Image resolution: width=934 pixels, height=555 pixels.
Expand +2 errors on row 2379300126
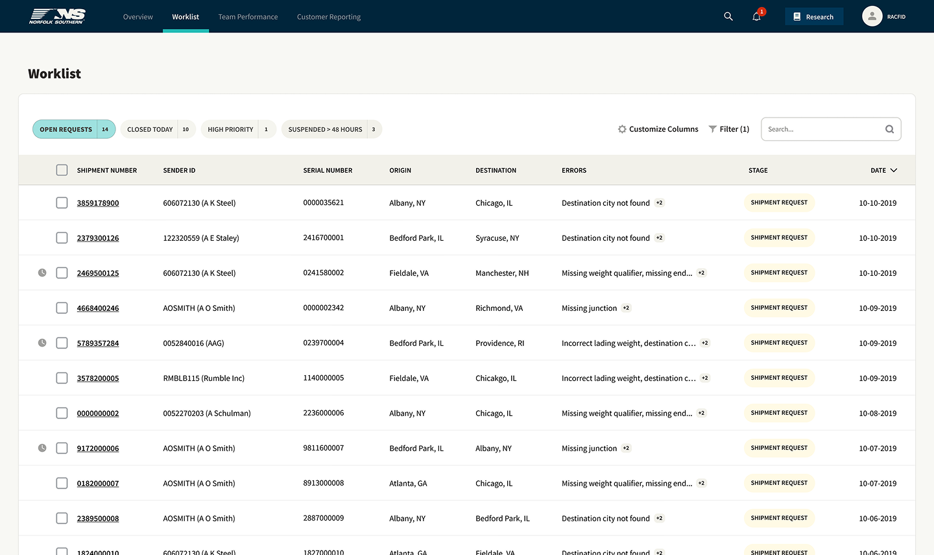[x=659, y=238]
